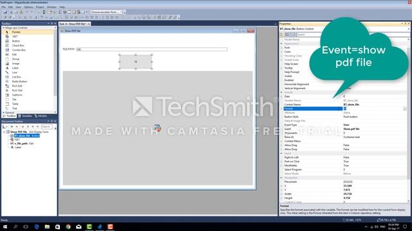412x231 pixels.
Task: Select the Tab control in the Toolbox
Action: [x=14, y=99]
